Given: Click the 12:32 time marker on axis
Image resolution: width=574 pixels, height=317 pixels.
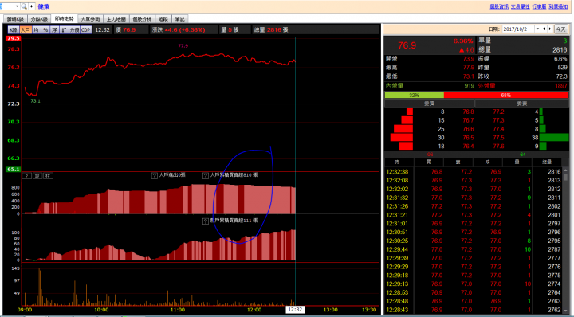Looking at the screenshot, I should [x=295, y=310].
